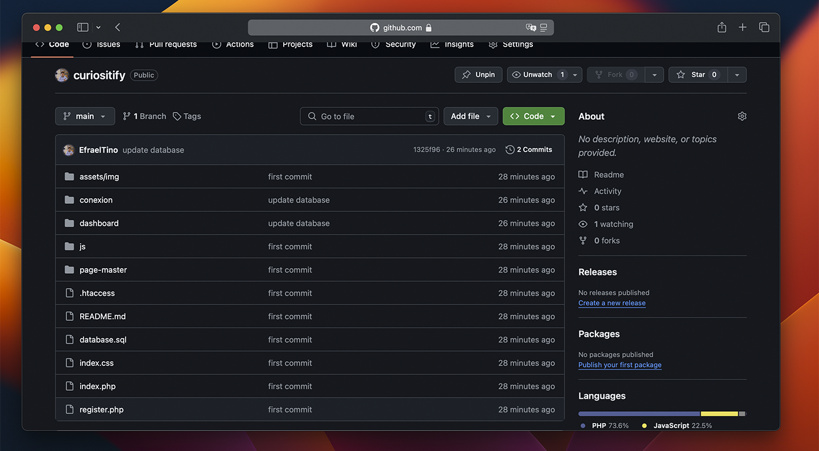This screenshot has height=451, width=819.
Task: Expand the Unwatch notifications dropdown arrow
Action: click(575, 74)
